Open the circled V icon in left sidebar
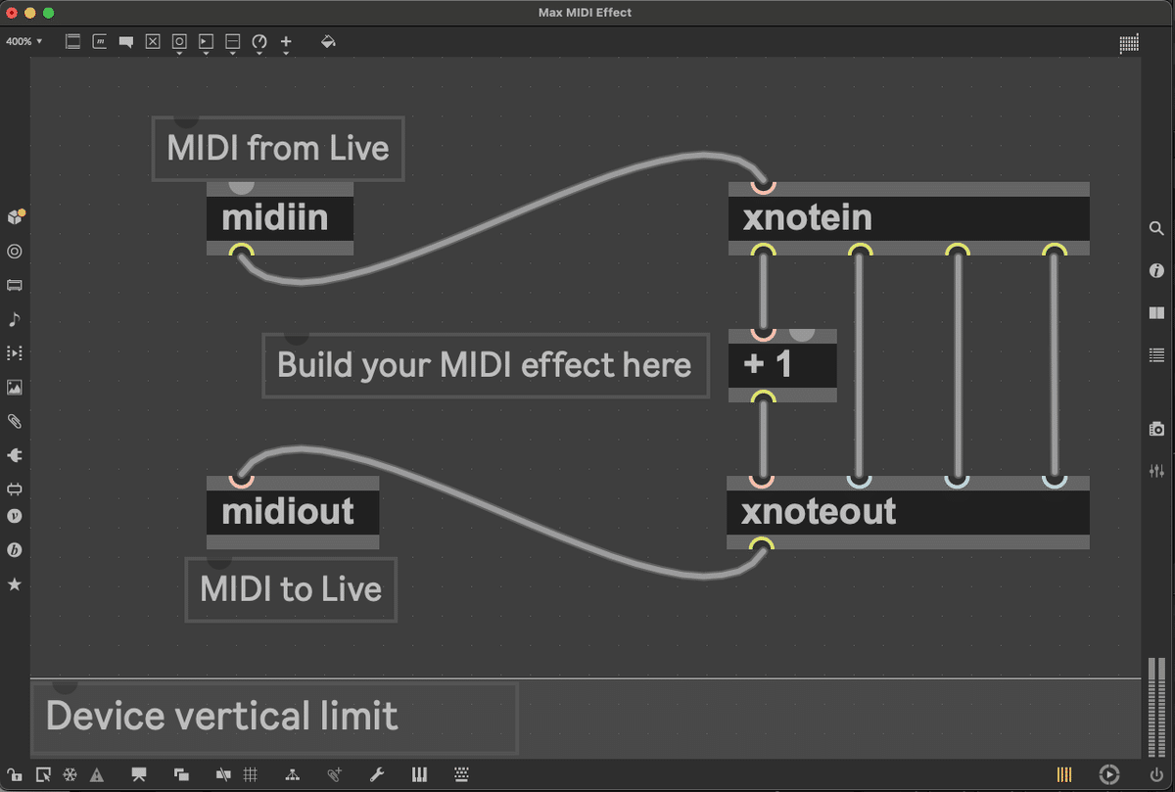Screen dimensions: 1175x792 (x=15, y=516)
